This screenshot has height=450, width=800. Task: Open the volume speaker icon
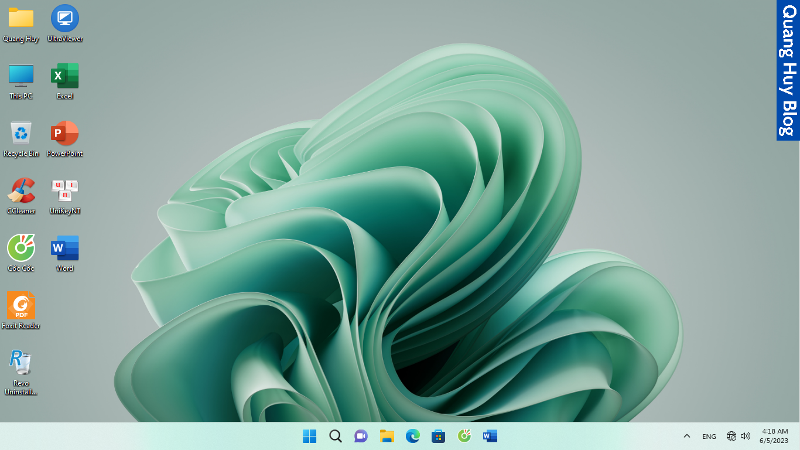click(746, 436)
